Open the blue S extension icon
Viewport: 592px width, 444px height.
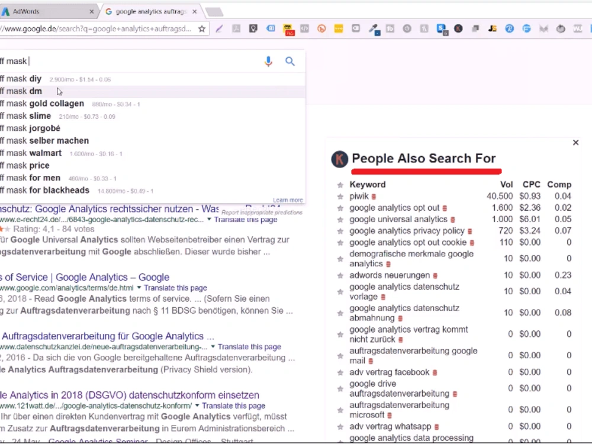(x=442, y=29)
